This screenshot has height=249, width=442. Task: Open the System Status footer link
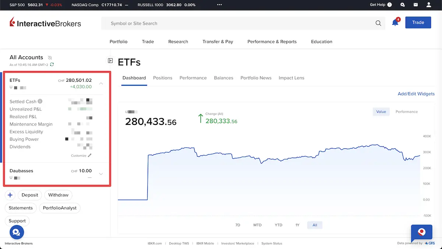point(272,243)
